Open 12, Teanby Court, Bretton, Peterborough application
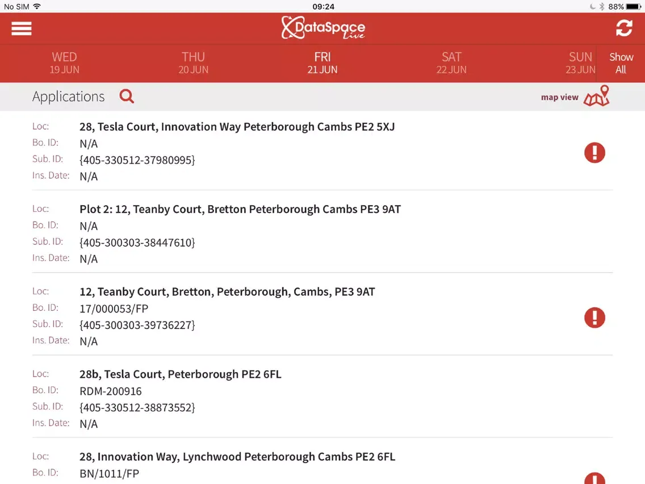The image size is (645, 484). coord(322,316)
